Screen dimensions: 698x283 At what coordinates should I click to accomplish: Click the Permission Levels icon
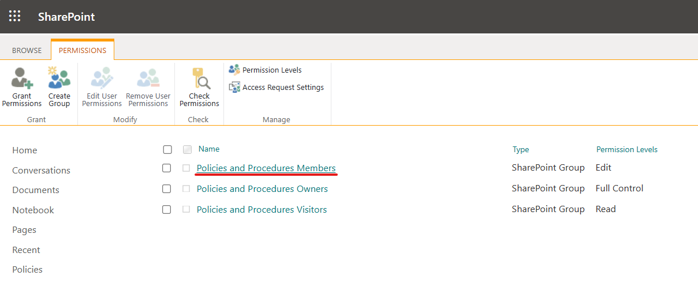(x=234, y=70)
